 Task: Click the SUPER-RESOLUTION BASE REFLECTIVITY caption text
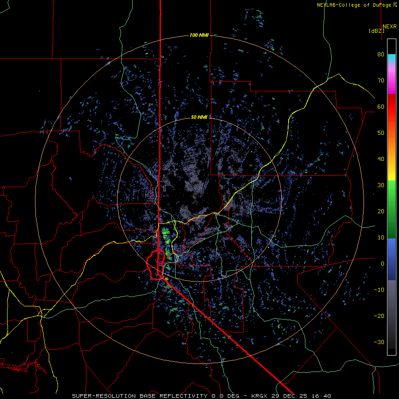point(141,396)
